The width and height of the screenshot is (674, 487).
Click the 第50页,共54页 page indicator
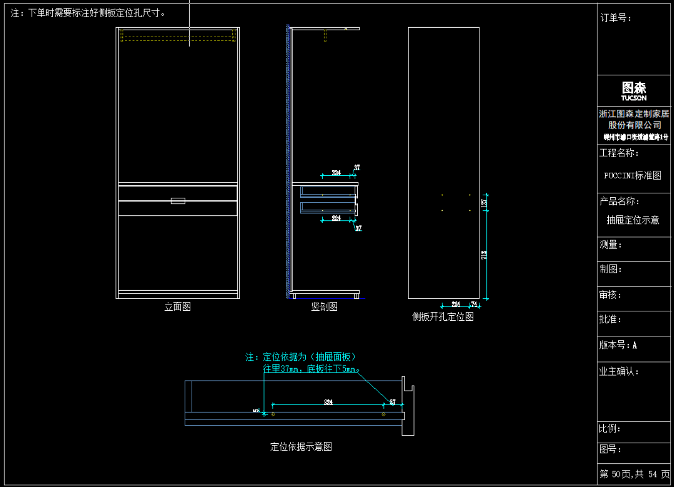(634, 474)
